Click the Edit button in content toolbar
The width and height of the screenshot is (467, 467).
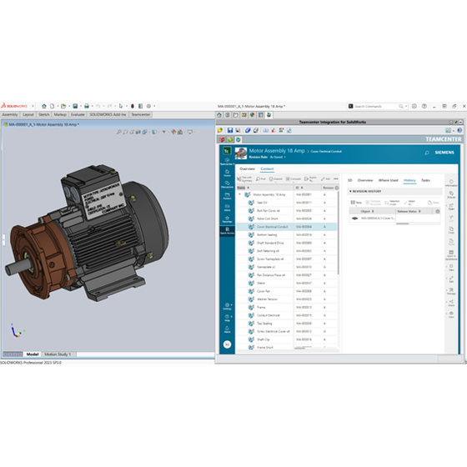325,179
